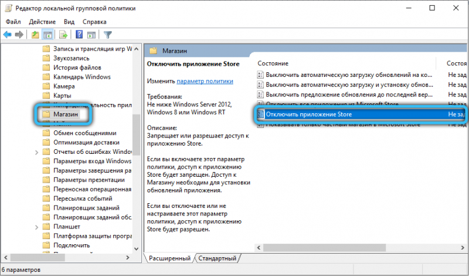Select Запись и трансляция игр folder
This screenshot has width=469, height=276.
pyautogui.click(x=93, y=49)
